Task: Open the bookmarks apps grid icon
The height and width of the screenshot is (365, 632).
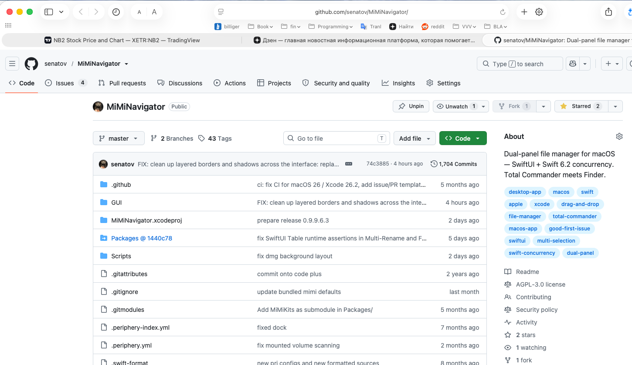Action: pos(8,26)
